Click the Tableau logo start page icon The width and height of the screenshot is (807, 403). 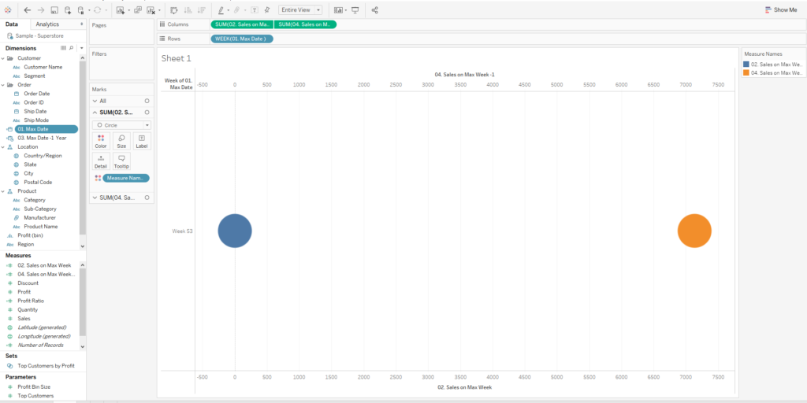(8, 9)
